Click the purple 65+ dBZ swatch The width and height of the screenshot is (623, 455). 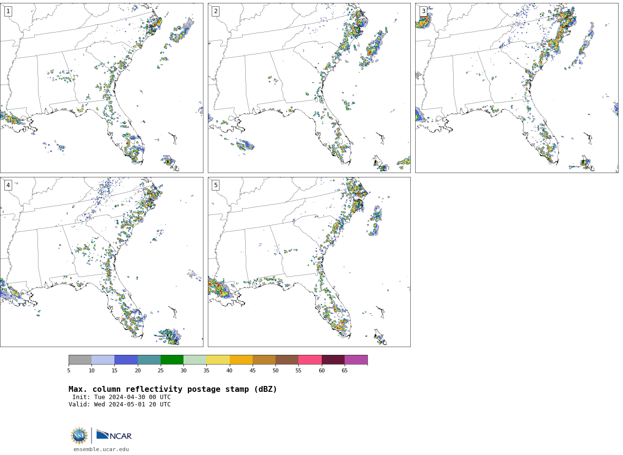[356, 360]
